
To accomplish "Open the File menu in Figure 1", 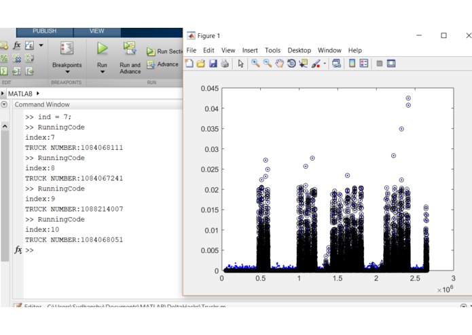I will pyautogui.click(x=191, y=50).
